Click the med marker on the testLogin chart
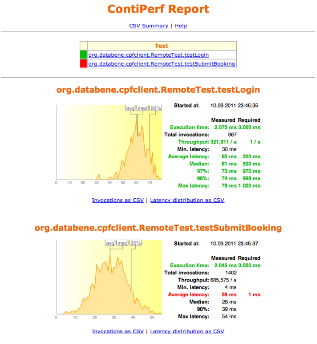 pos(143,108)
